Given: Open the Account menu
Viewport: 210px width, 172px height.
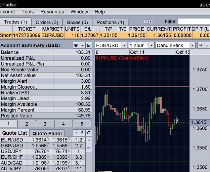Looking at the screenshot, I should pos(7,12).
